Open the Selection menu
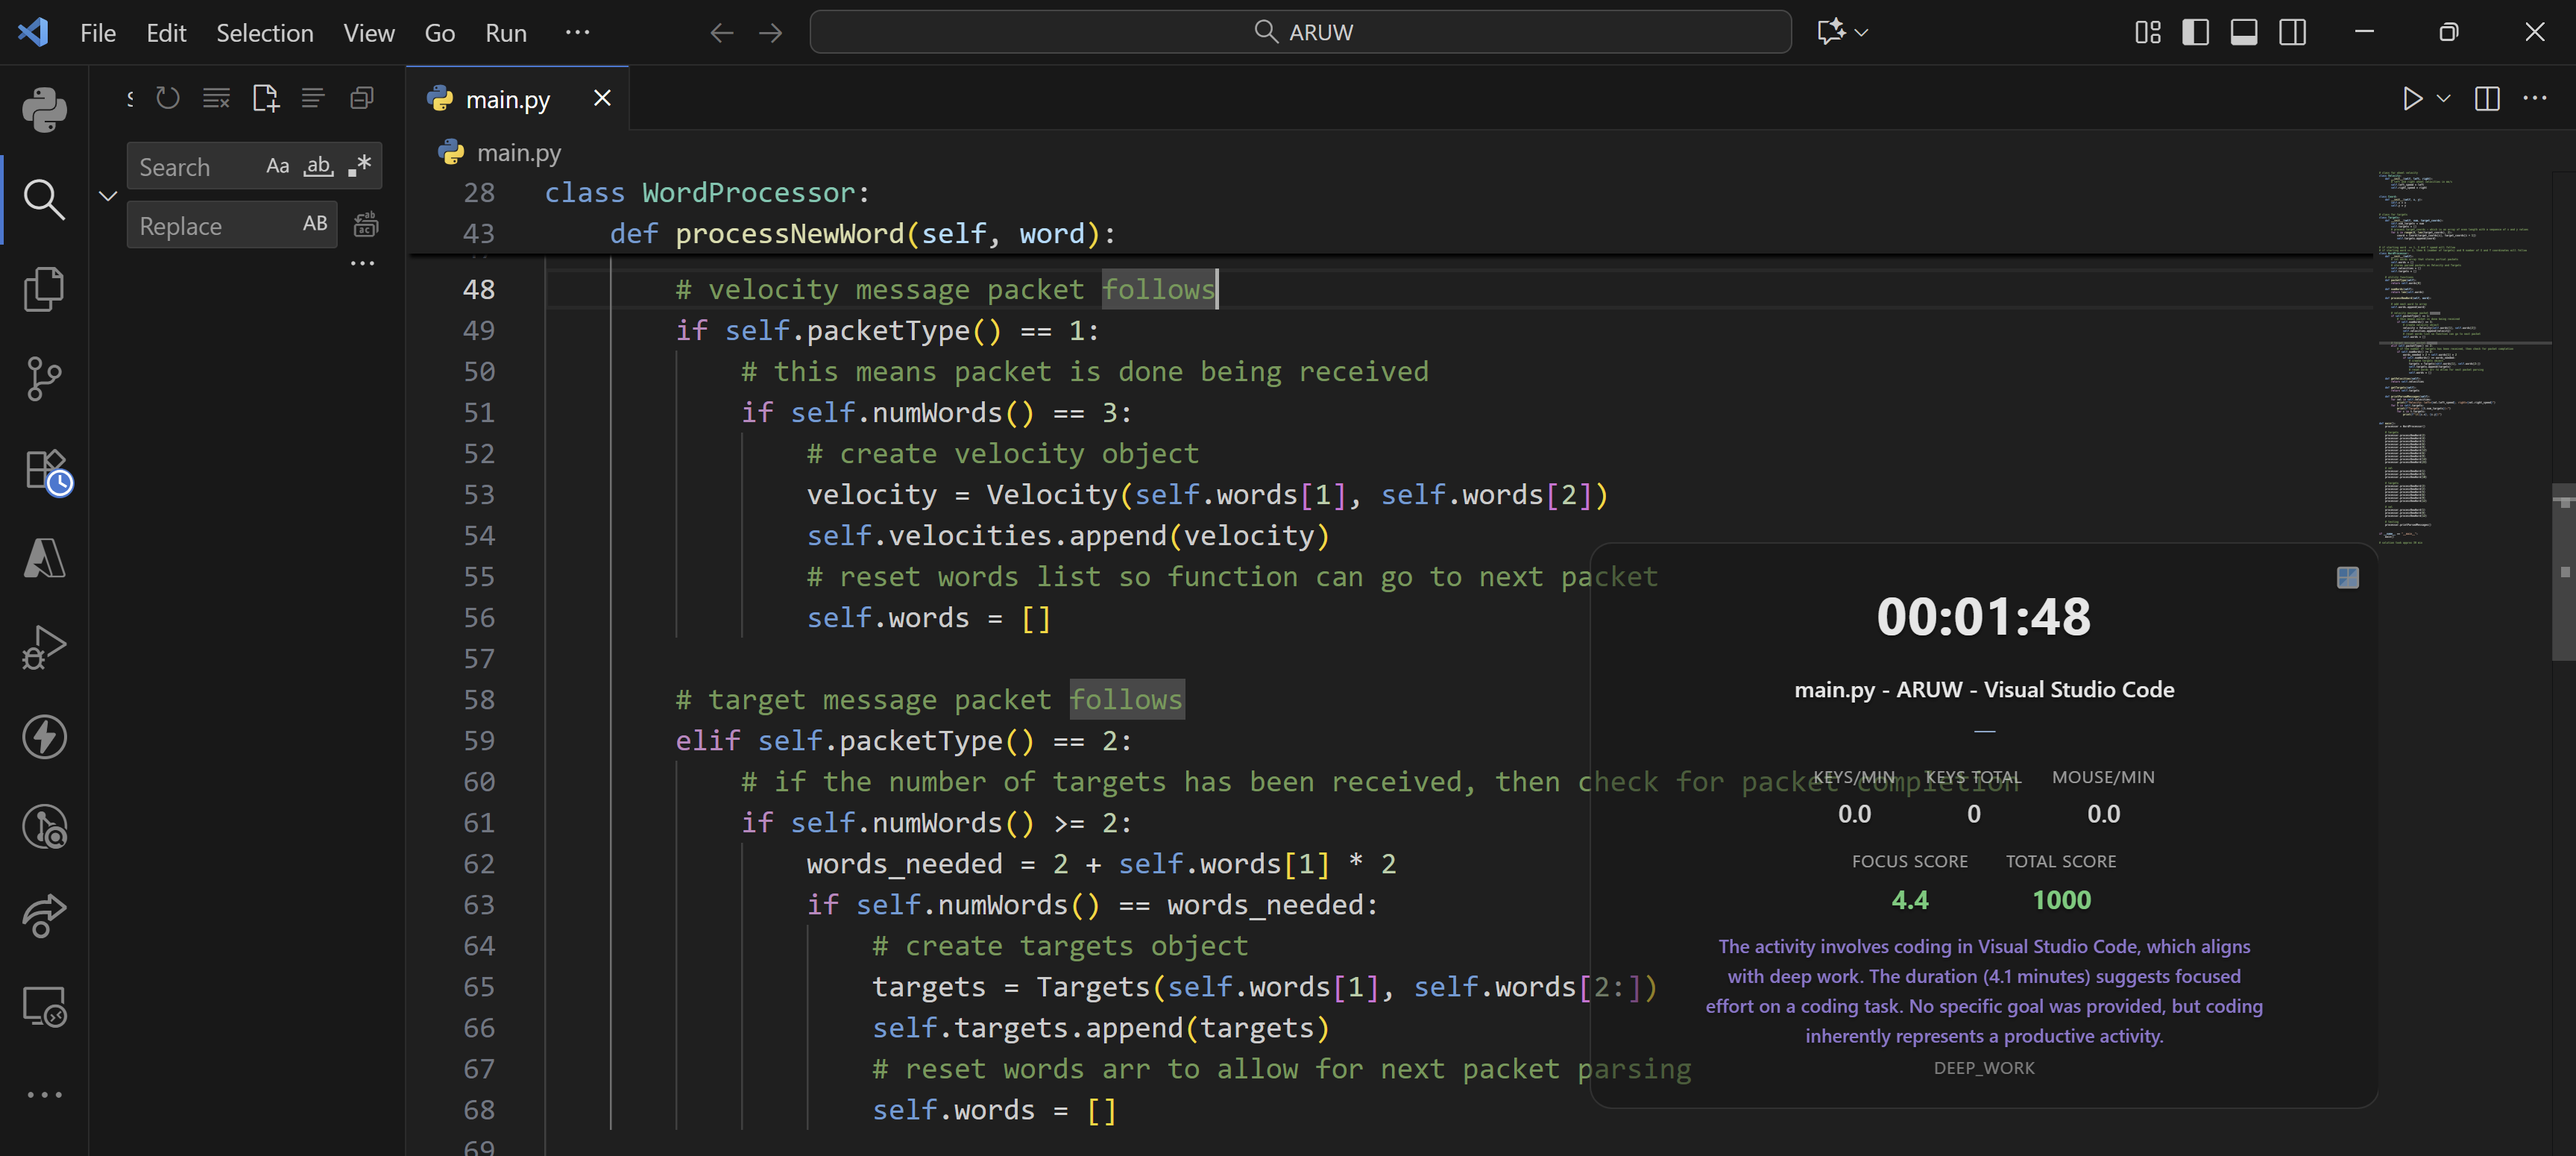The width and height of the screenshot is (2576, 1156). pyautogui.click(x=264, y=33)
